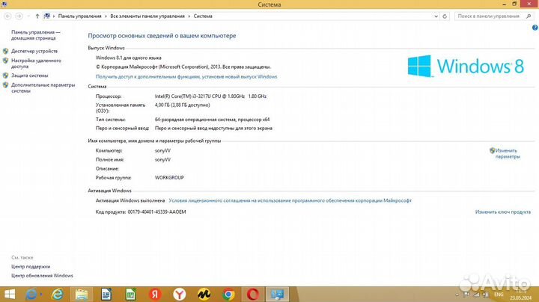
Task: Open yellow Yandex Market taskbar icon
Action: [204, 295]
